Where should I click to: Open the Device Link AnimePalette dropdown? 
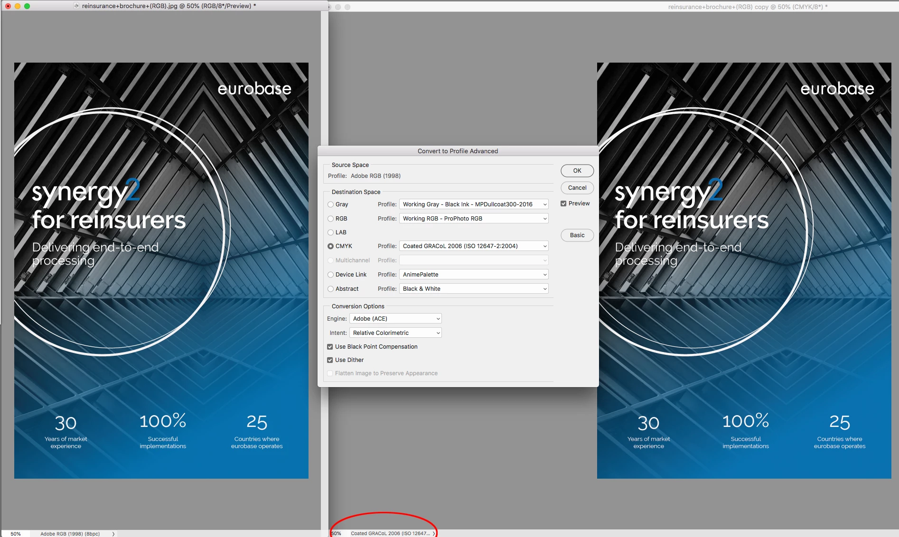[x=474, y=275]
